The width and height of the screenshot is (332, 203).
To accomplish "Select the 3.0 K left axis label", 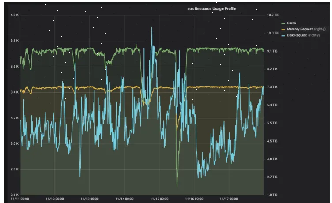I will (15, 143).
